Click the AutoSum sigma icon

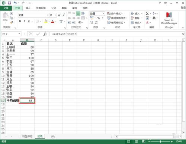click(147, 13)
